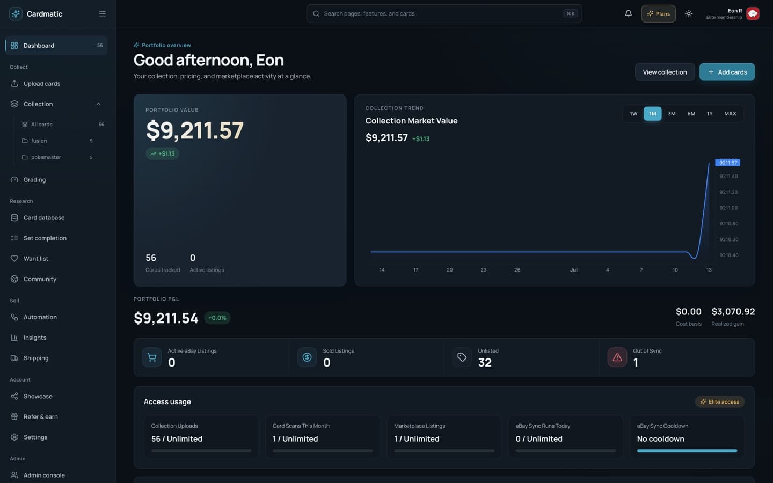Click the Sold Listings dollar icon

click(307, 357)
